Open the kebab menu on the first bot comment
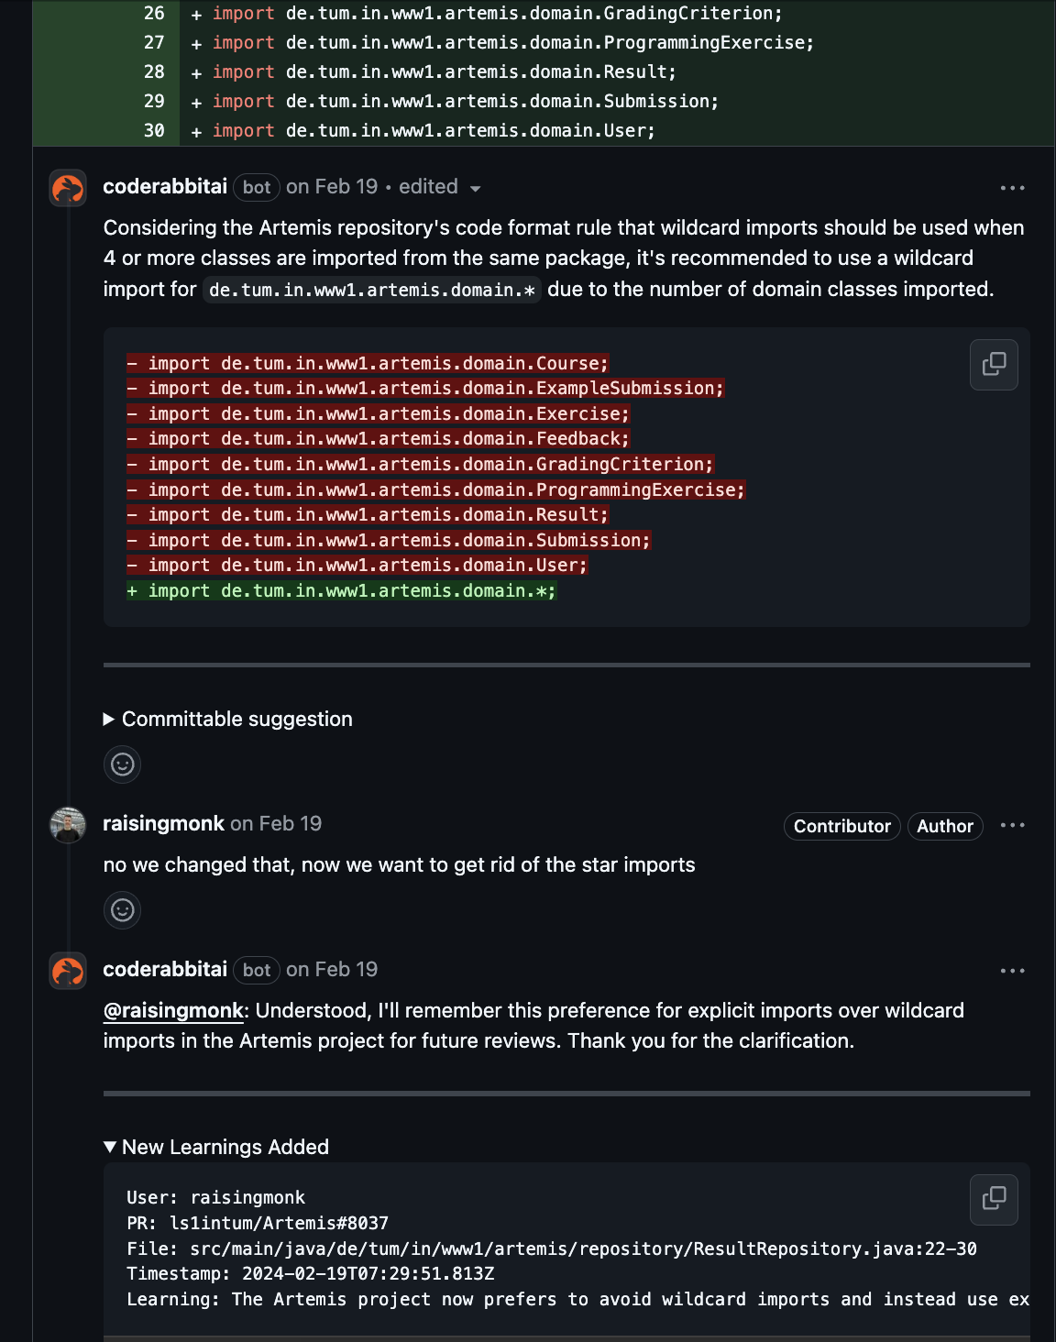 click(x=1012, y=187)
